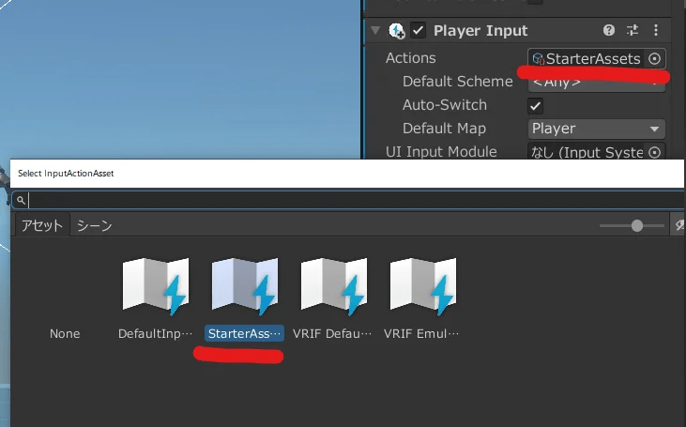Screen dimensions: 686x427
Task: Disable the Player Input component checkbox
Action: (419, 31)
